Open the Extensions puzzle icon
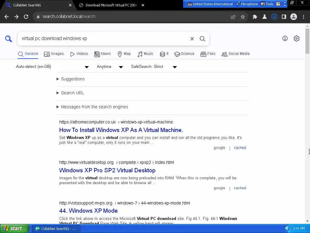This screenshot has height=233, width=310. point(255,17)
